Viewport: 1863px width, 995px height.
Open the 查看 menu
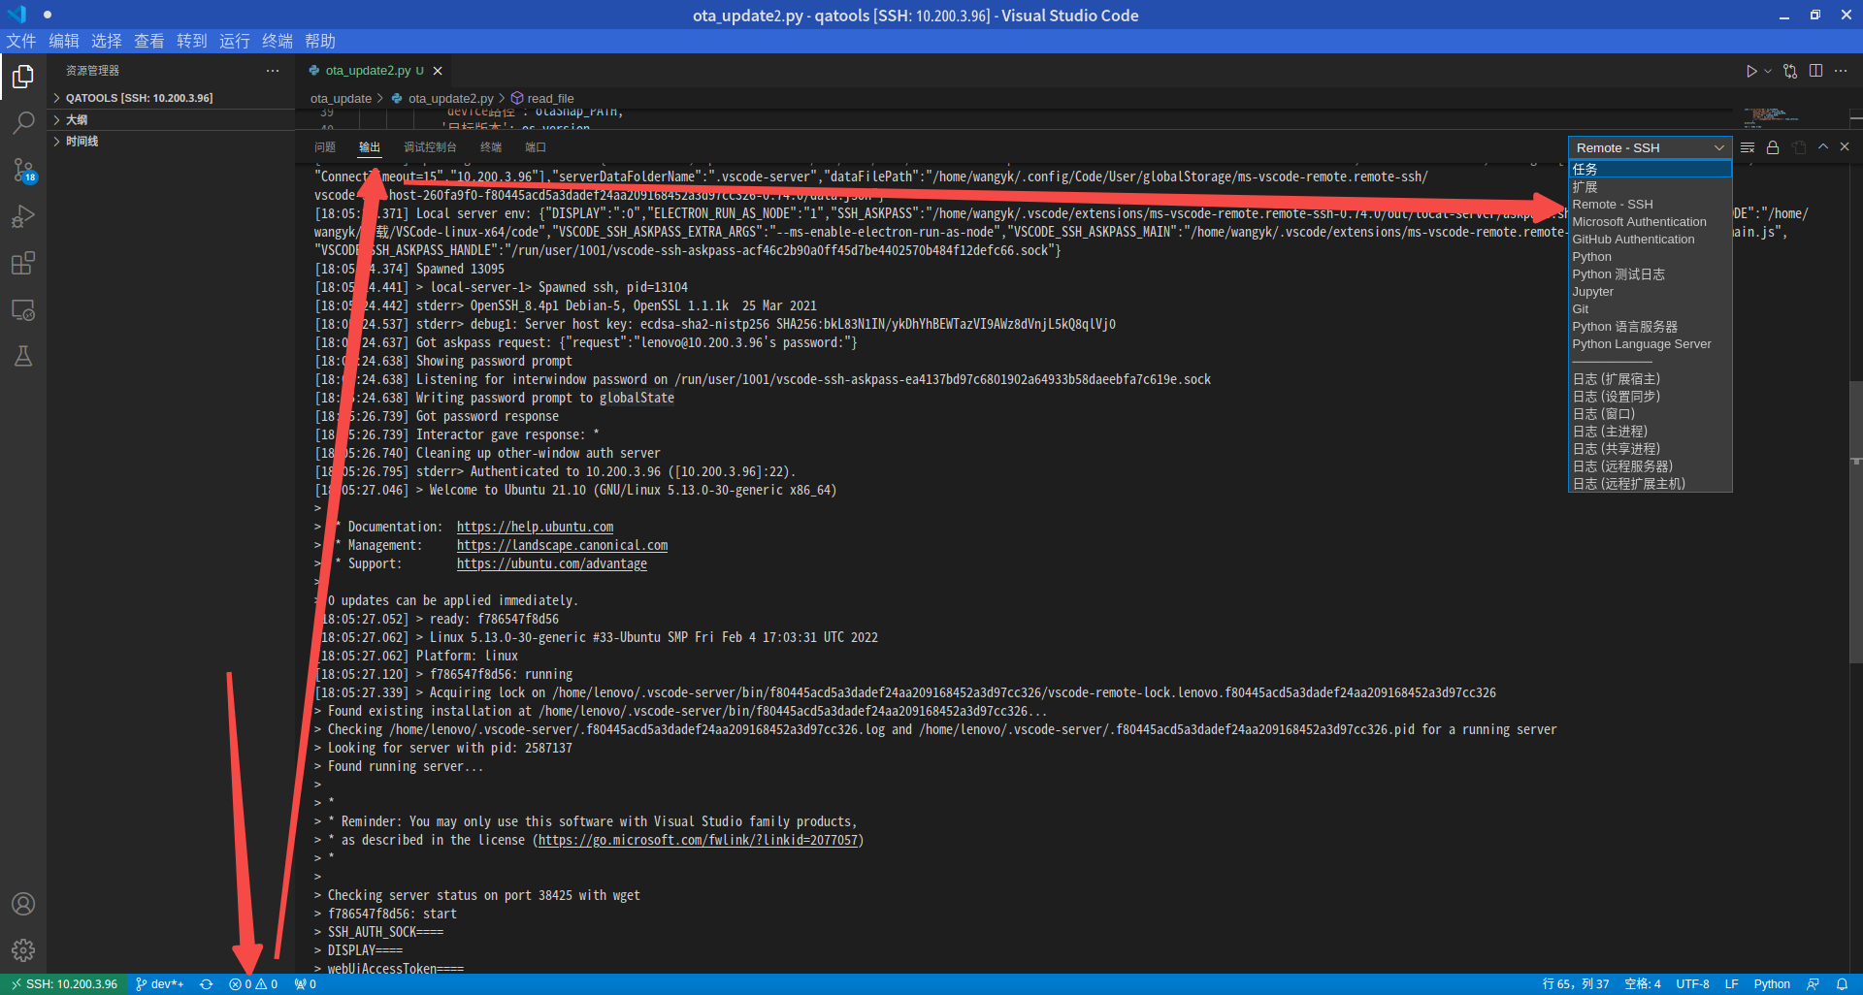point(149,41)
